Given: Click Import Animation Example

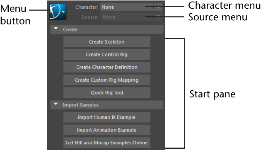Looking at the screenshot, I should coord(107,130).
